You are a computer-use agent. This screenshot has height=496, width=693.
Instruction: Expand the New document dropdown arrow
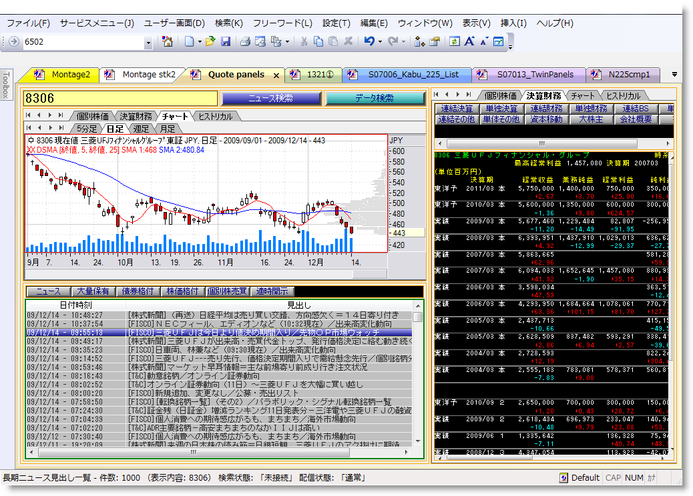click(200, 42)
